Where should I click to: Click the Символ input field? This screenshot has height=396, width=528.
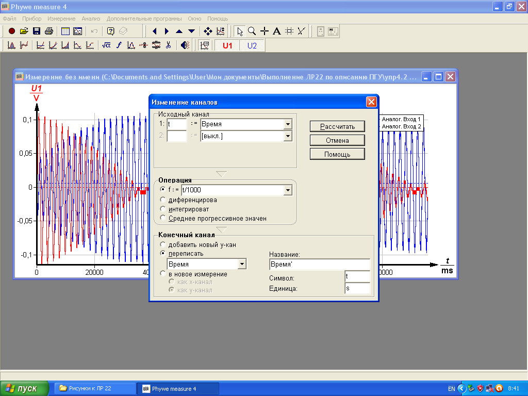357,276
